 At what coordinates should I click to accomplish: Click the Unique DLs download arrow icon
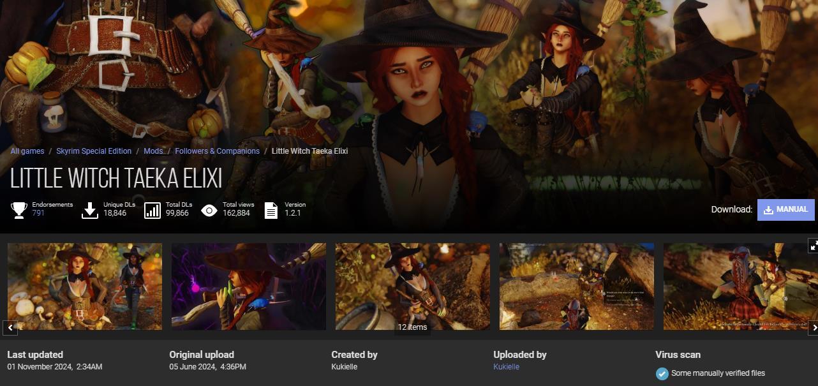(90, 210)
